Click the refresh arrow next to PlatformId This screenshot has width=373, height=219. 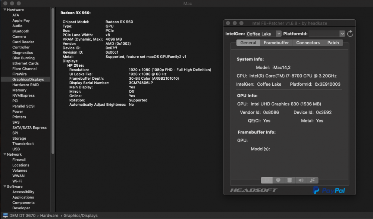coord(350,34)
